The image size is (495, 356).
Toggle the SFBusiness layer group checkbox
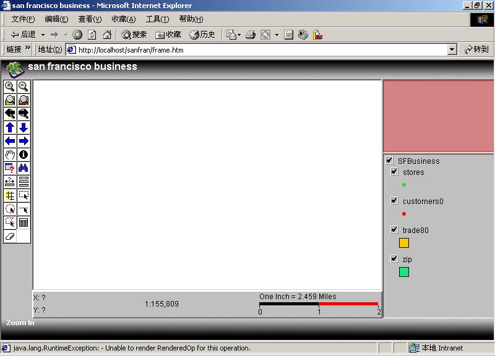[390, 161]
